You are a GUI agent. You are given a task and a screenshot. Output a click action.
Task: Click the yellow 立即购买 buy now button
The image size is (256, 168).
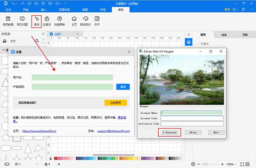pyautogui.click(x=116, y=103)
